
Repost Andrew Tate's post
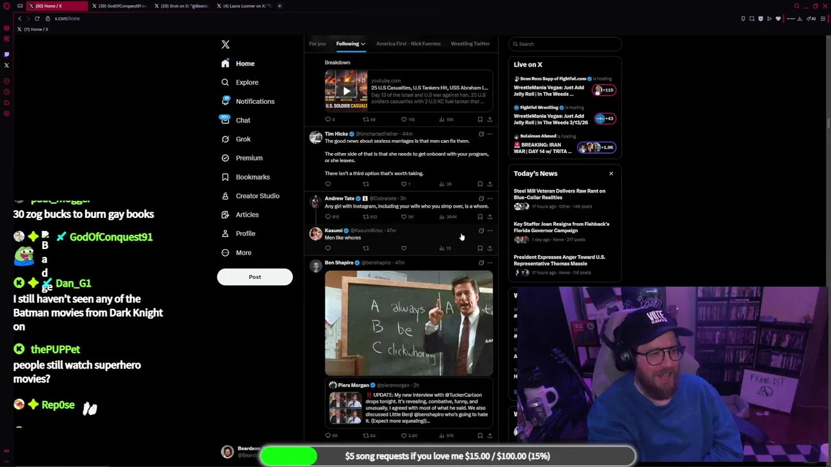click(x=366, y=217)
